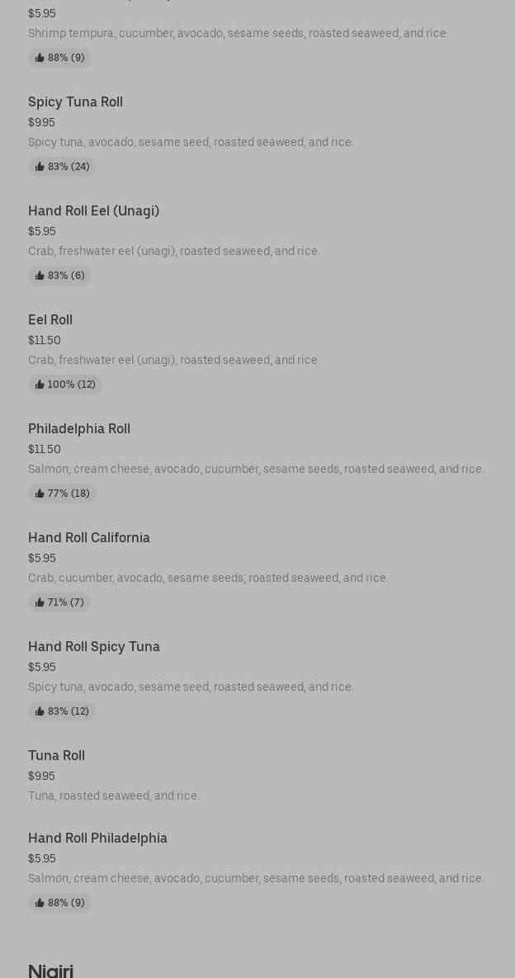The image size is (515, 978).
Task: Click thumbs-up icon under Hand Roll Eel
Action: point(40,276)
